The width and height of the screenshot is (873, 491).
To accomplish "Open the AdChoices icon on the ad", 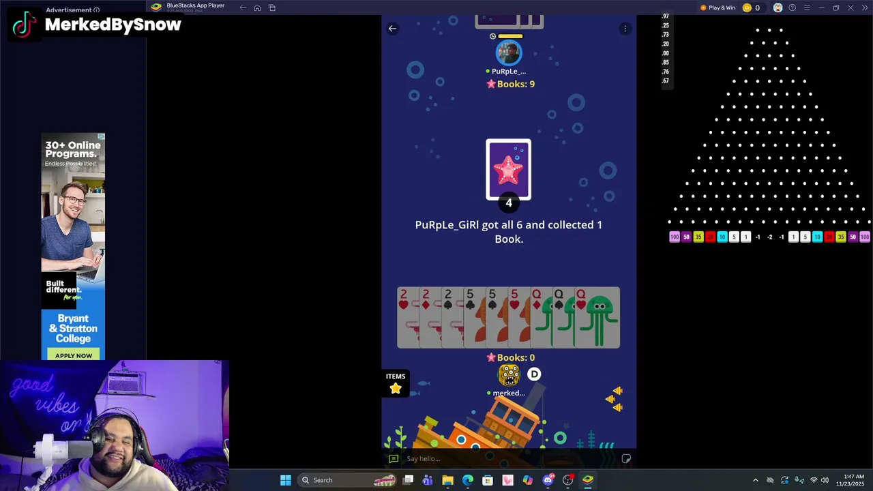I will tap(101, 137).
